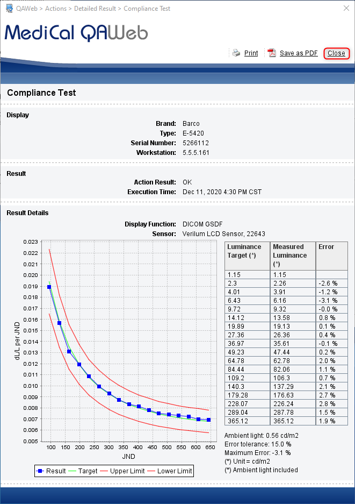Select the error cell -3.1 %

coord(332,301)
